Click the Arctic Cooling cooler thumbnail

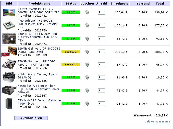click(9, 77)
